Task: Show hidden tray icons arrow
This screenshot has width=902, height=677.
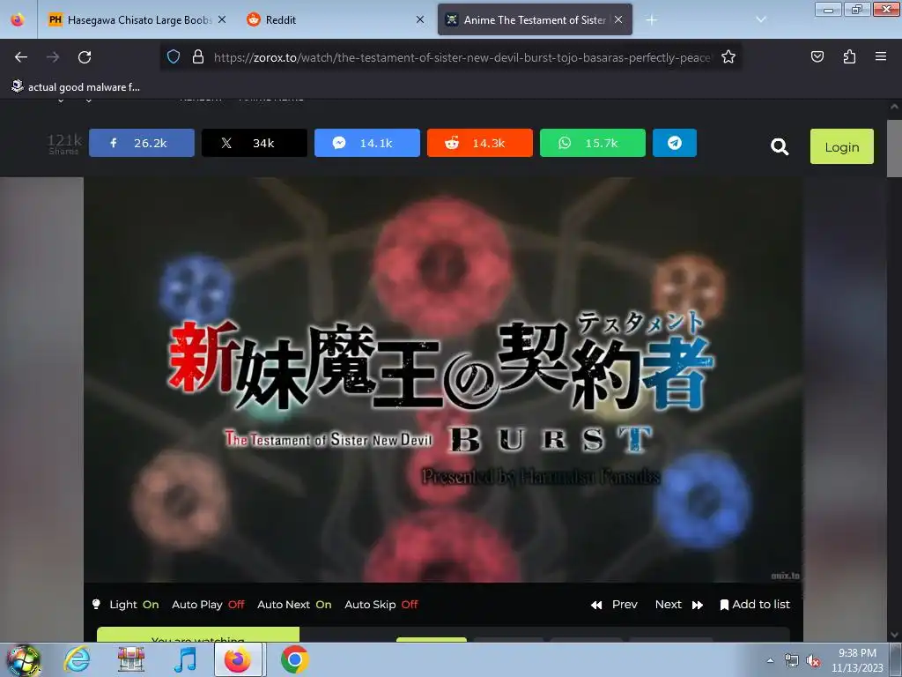Action: (x=770, y=660)
